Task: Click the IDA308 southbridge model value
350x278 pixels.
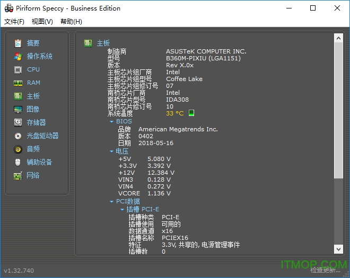Action: coord(177,100)
